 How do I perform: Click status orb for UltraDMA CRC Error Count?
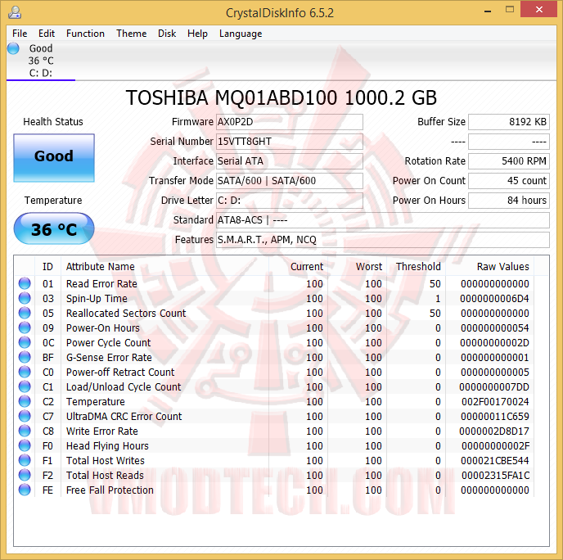click(x=25, y=416)
